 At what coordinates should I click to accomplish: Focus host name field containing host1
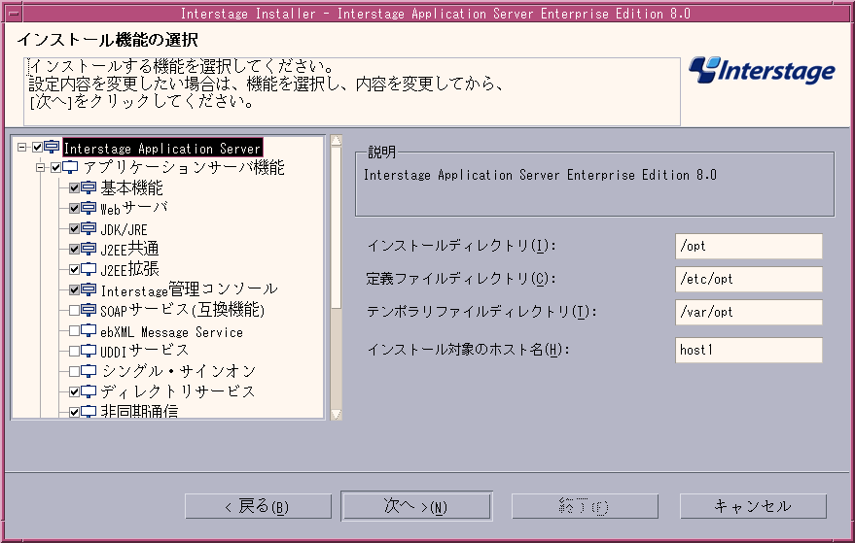(x=749, y=350)
